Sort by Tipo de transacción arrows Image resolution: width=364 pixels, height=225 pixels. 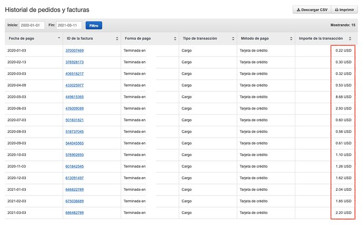coord(233,39)
